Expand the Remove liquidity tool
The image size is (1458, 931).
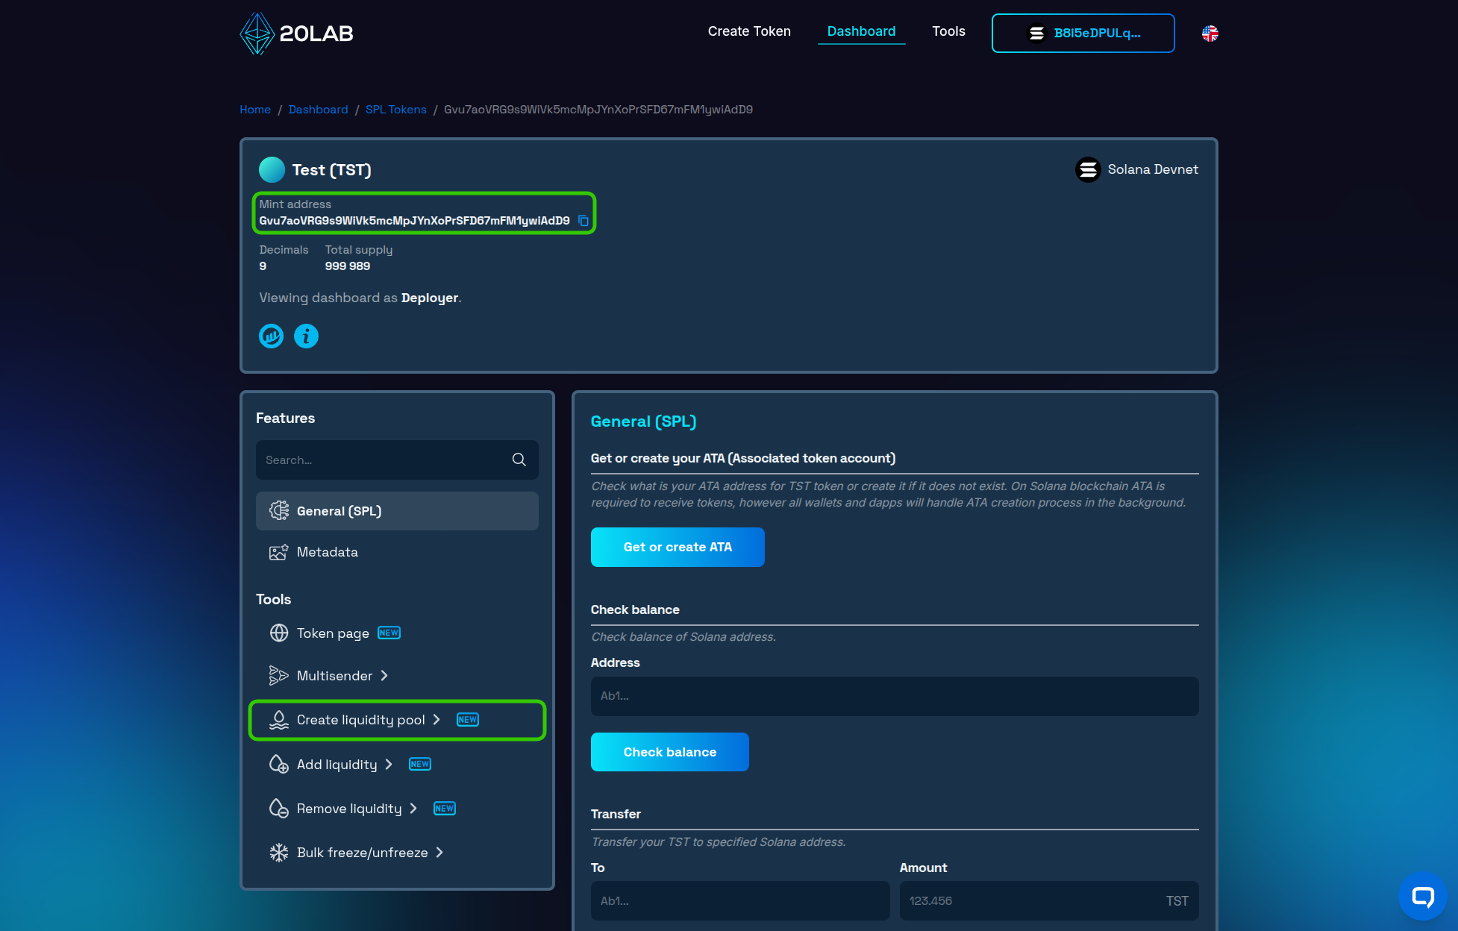[349, 809]
